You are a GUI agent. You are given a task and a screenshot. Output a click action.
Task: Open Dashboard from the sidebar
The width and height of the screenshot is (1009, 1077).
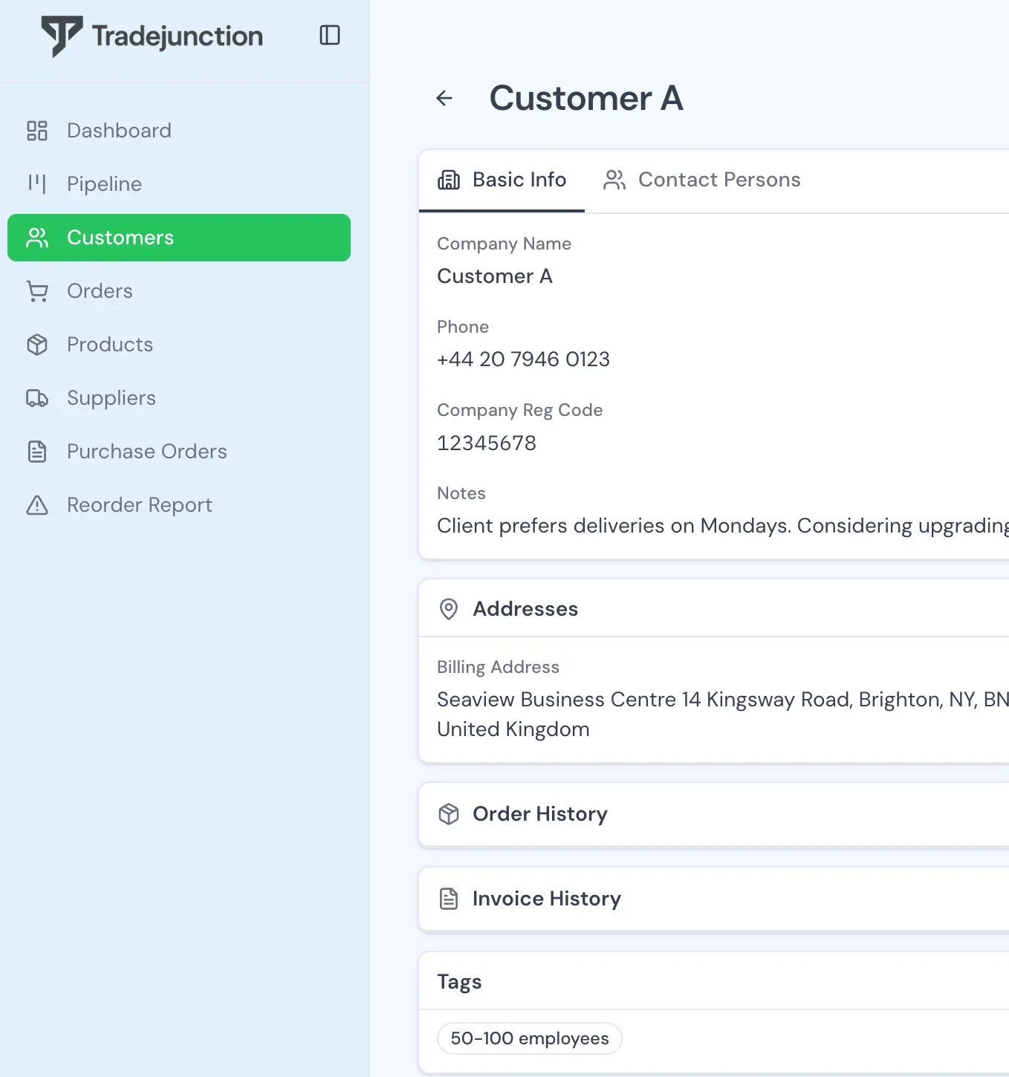pos(179,131)
